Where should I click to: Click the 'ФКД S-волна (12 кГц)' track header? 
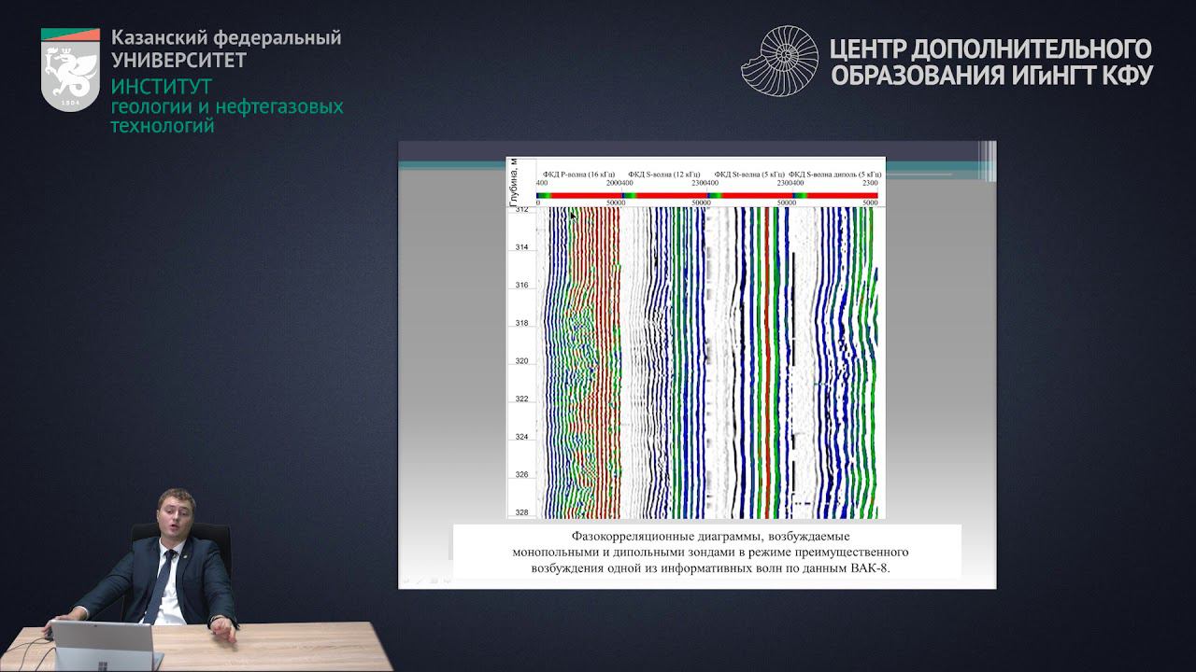(664, 175)
